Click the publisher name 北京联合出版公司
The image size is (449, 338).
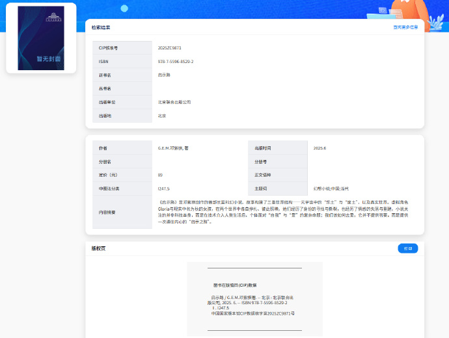tap(174, 102)
